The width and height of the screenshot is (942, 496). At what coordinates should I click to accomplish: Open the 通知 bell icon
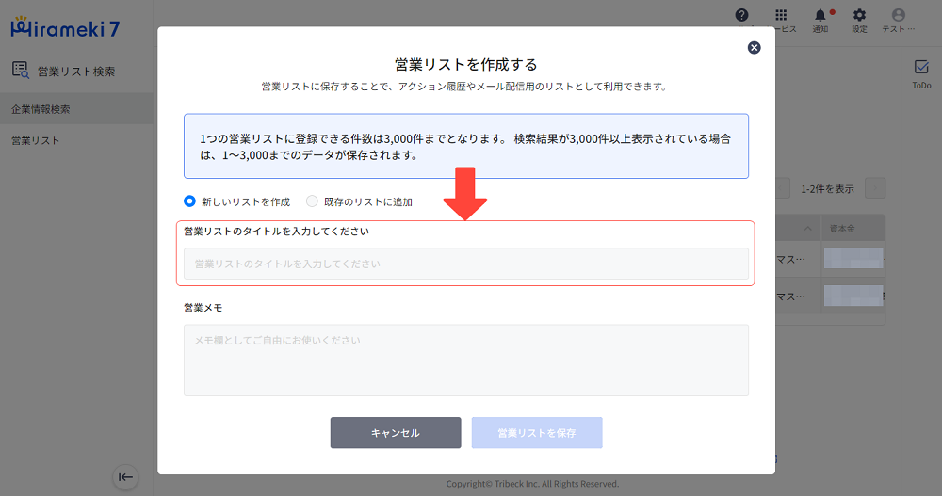click(820, 15)
